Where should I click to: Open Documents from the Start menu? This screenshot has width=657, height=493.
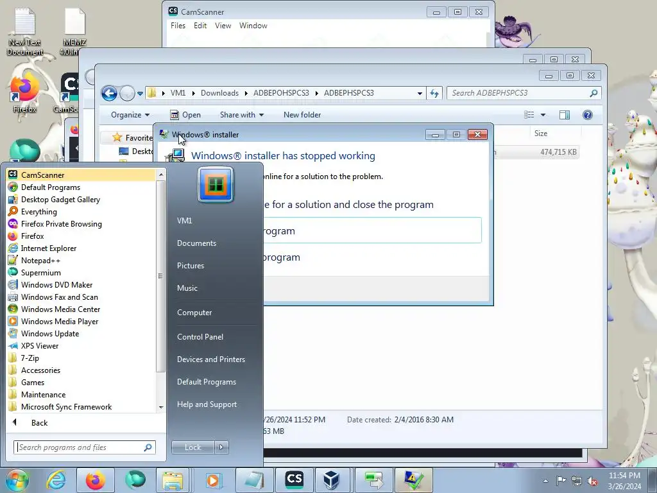point(196,243)
